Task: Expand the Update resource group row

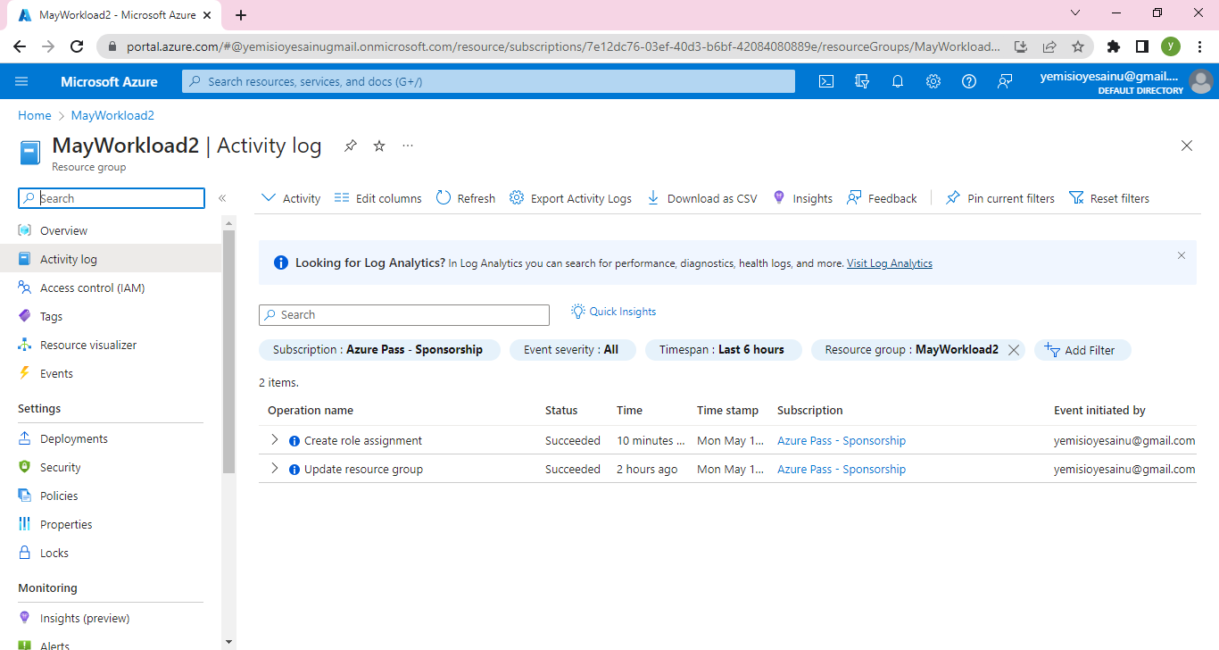Action: [275, 469]
